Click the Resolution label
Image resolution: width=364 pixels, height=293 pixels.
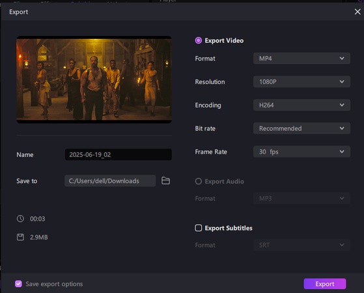pos(210,82)
